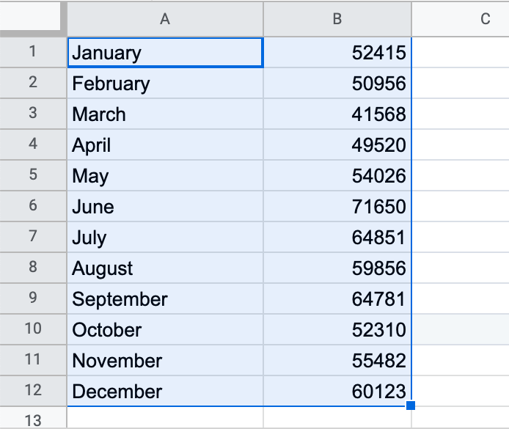Select the October cell
The height and width of the screenshot is (429, 509).
point(165,330)
